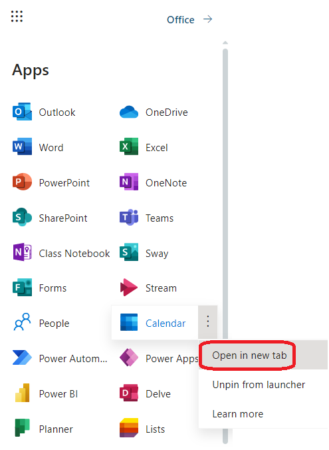
Task: Open the Power Automate icon
Action: tap(22, 357)
